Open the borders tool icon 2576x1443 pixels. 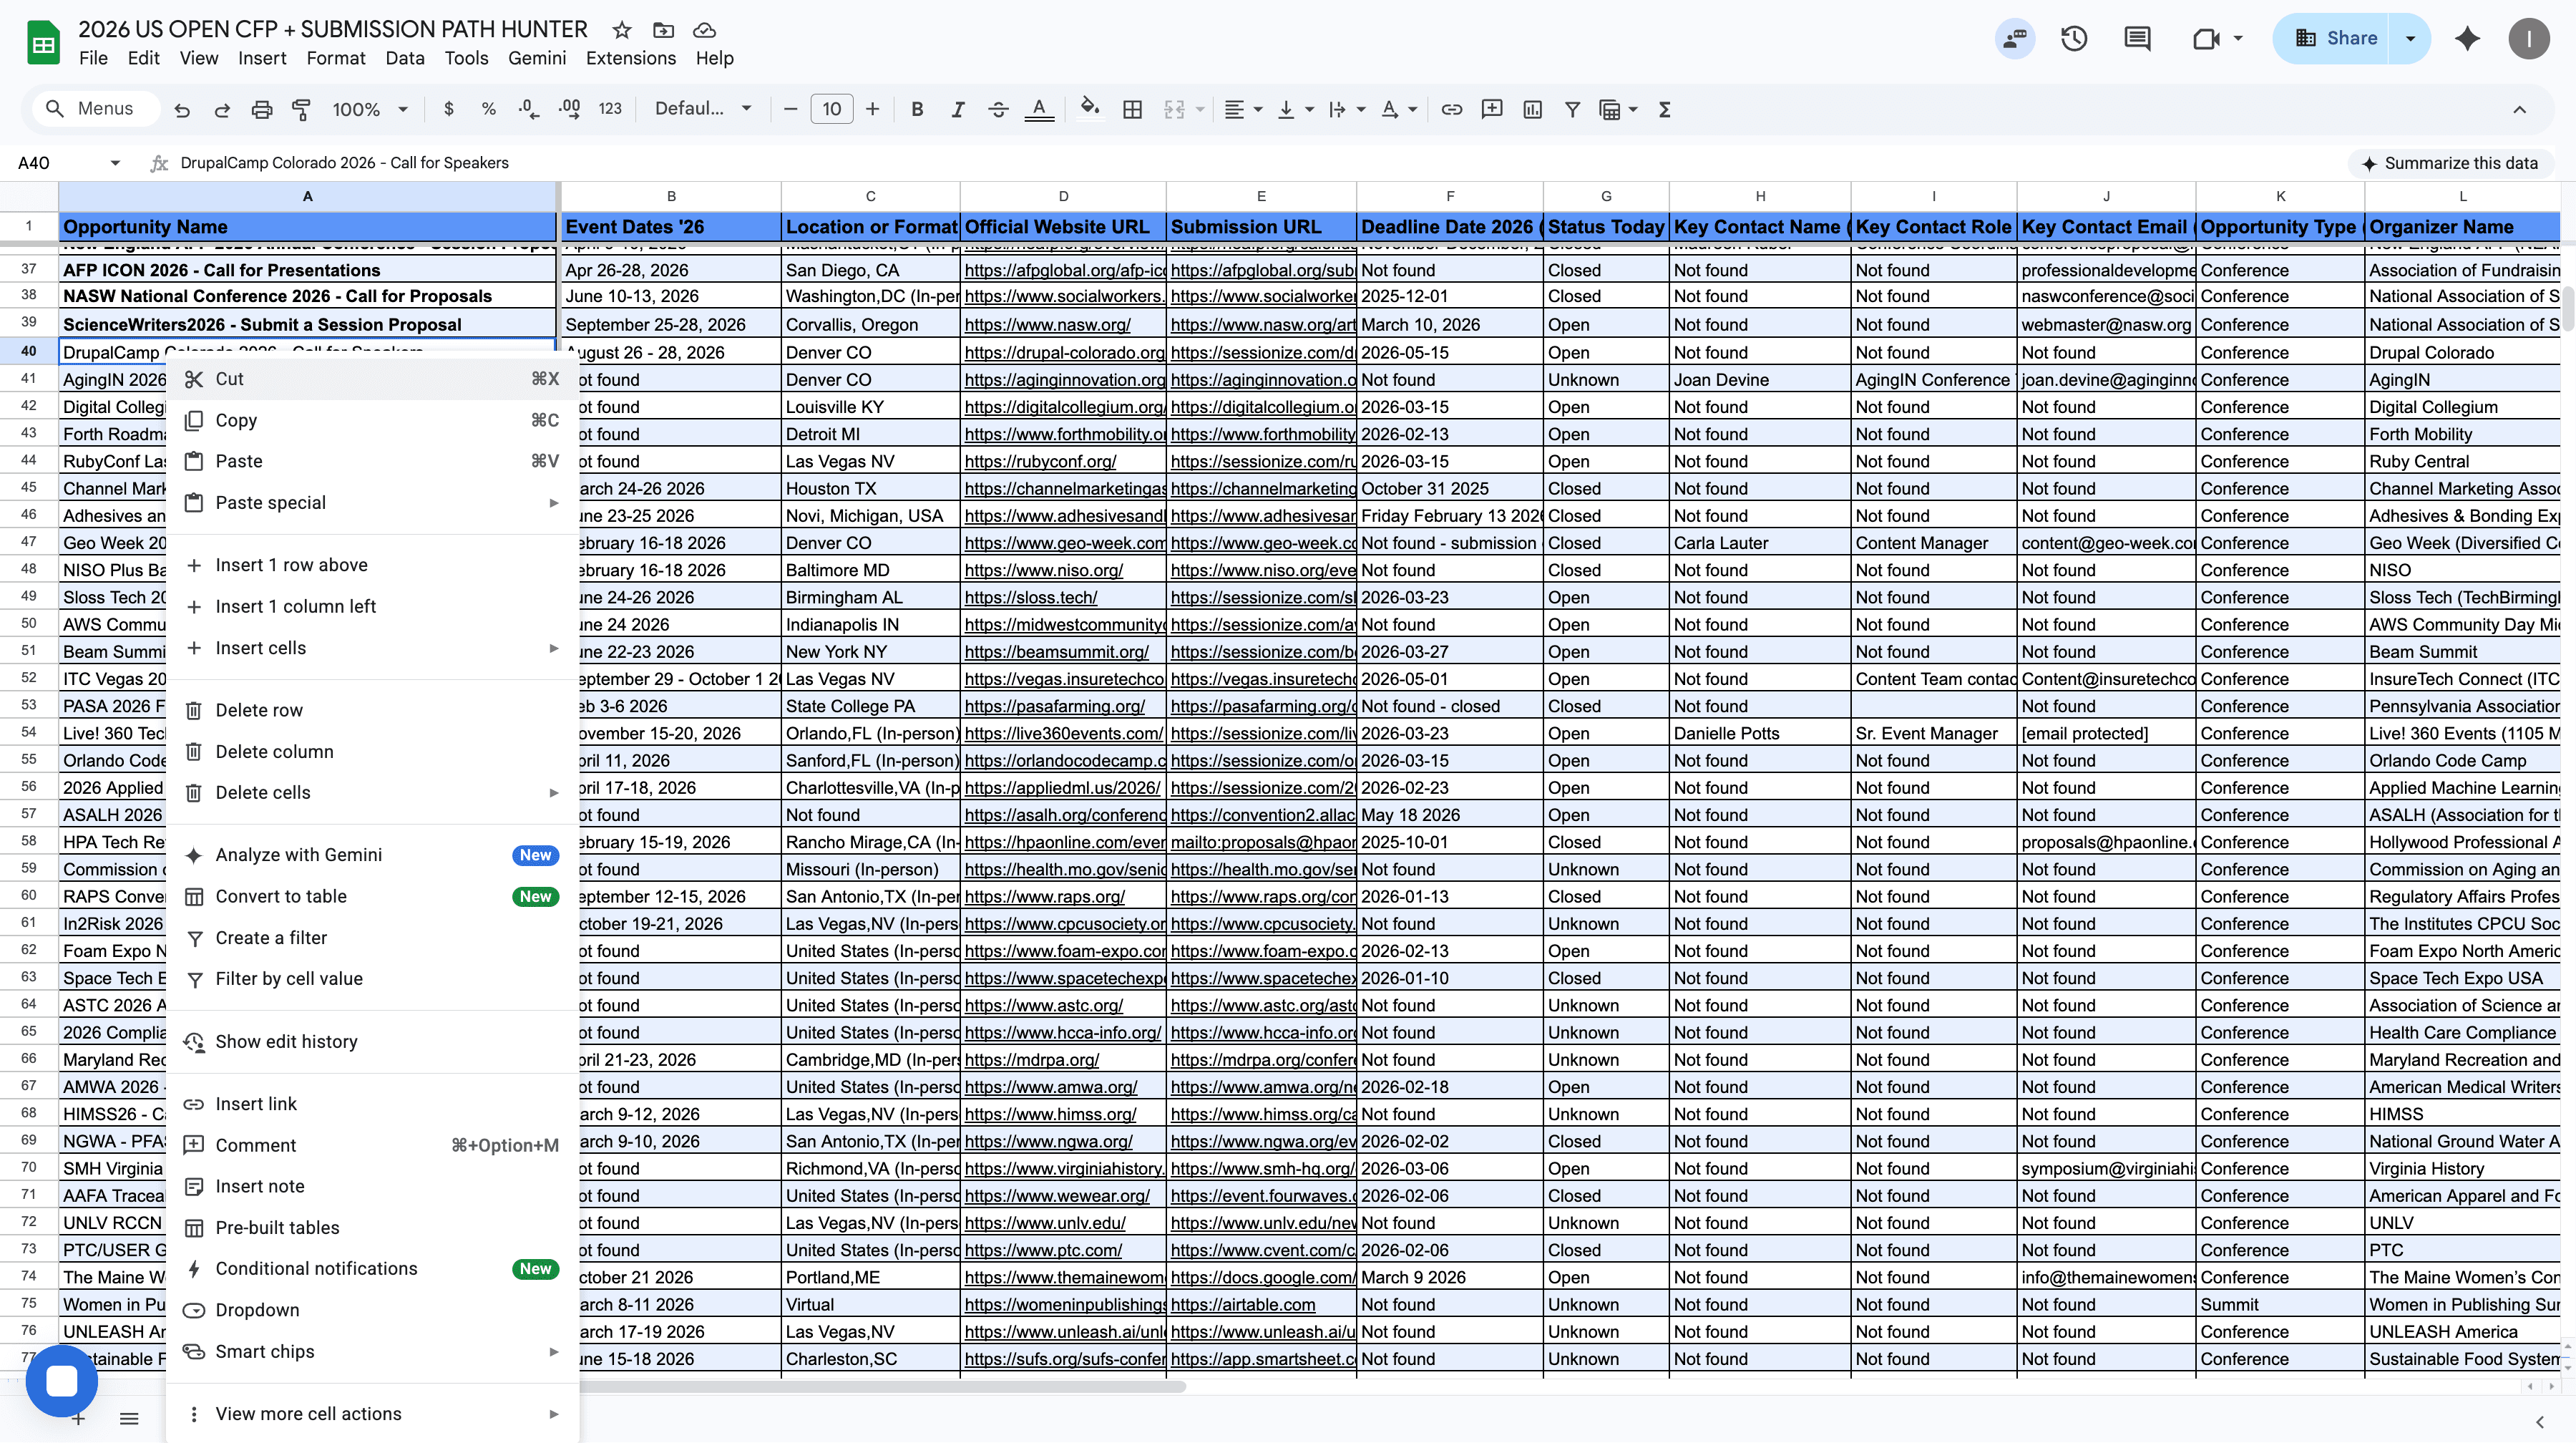1133,109
